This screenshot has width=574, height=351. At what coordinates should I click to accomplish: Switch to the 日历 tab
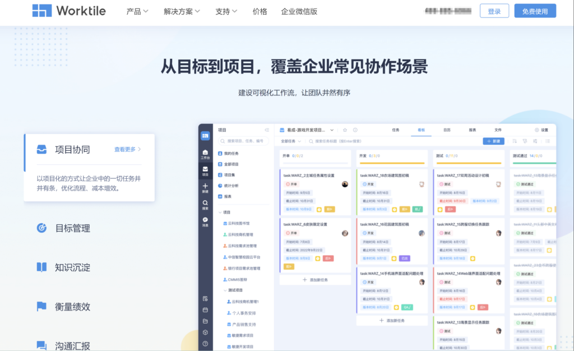[x=447, y=130]
